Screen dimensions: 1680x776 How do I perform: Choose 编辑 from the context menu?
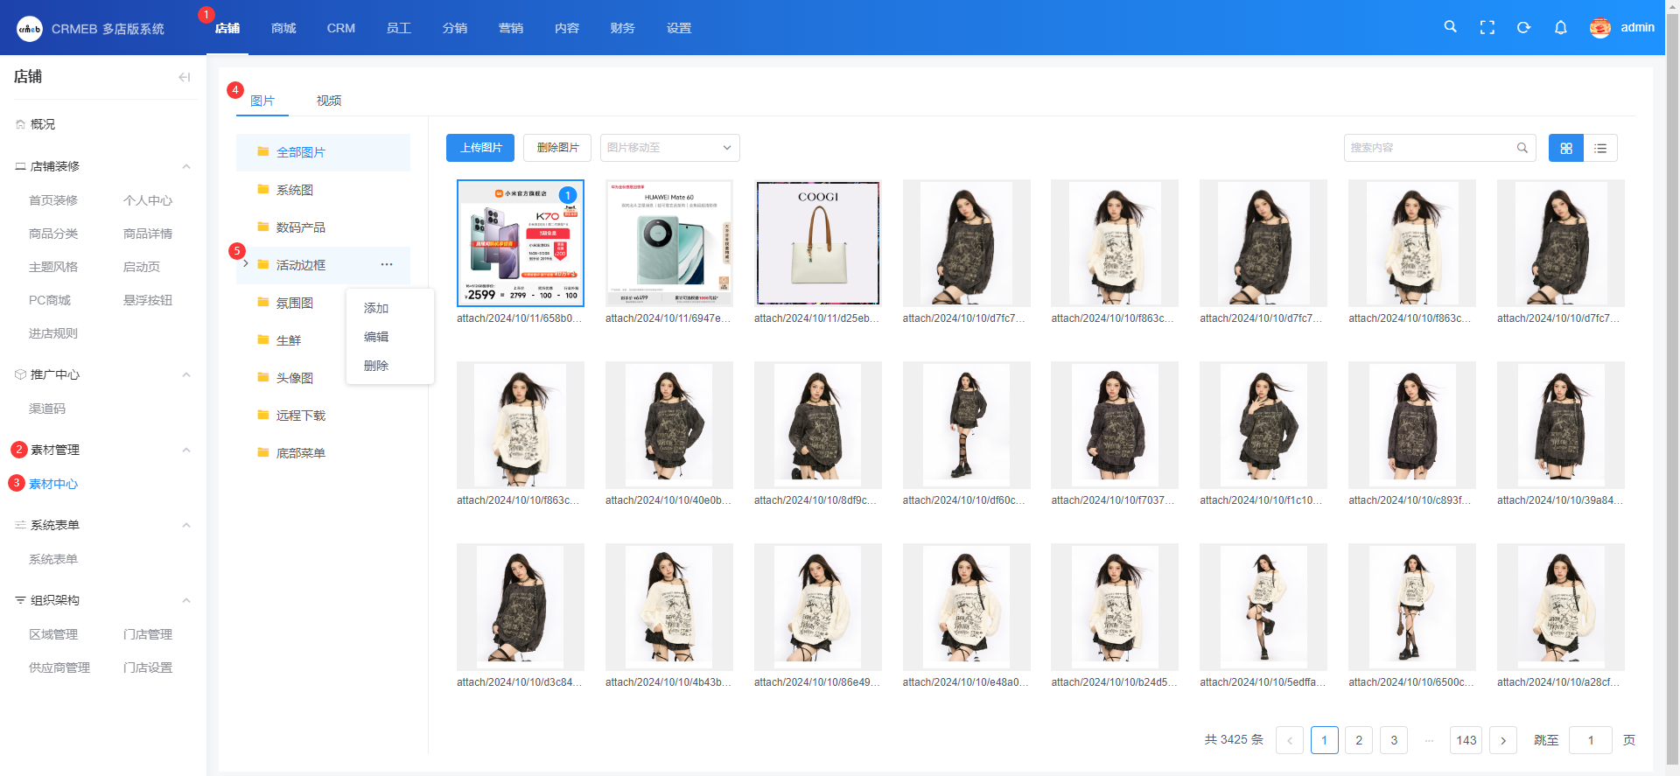click(376, 337)
